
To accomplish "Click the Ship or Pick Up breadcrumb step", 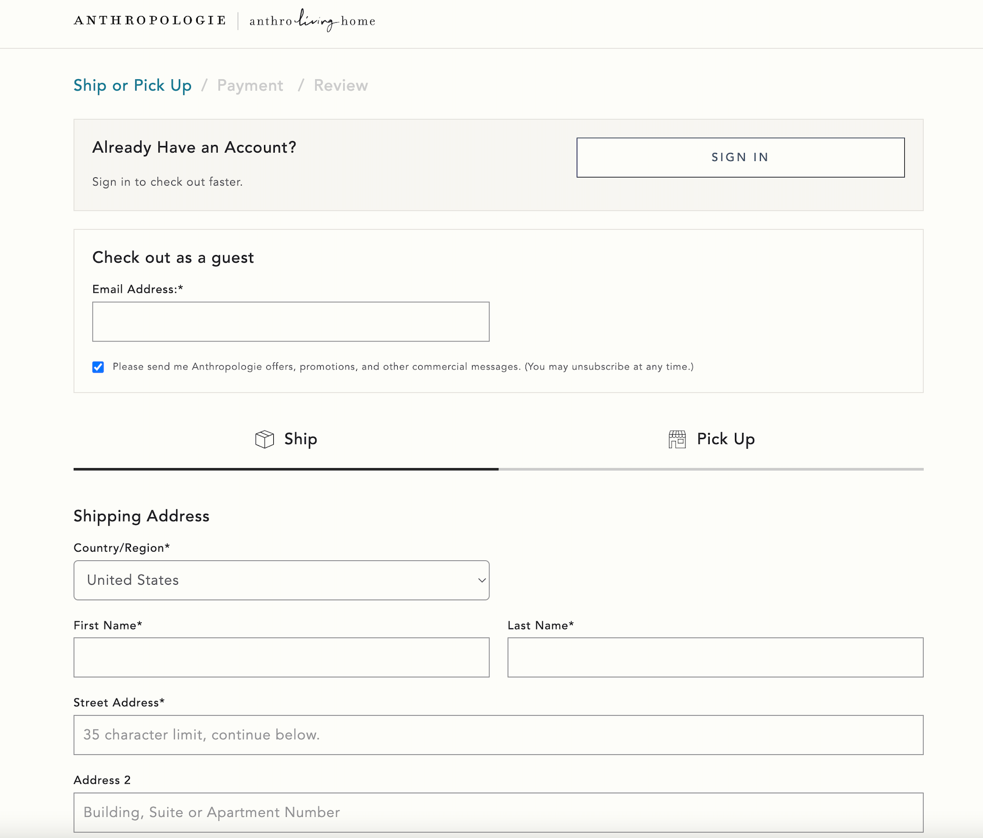I will coord(133,86).
